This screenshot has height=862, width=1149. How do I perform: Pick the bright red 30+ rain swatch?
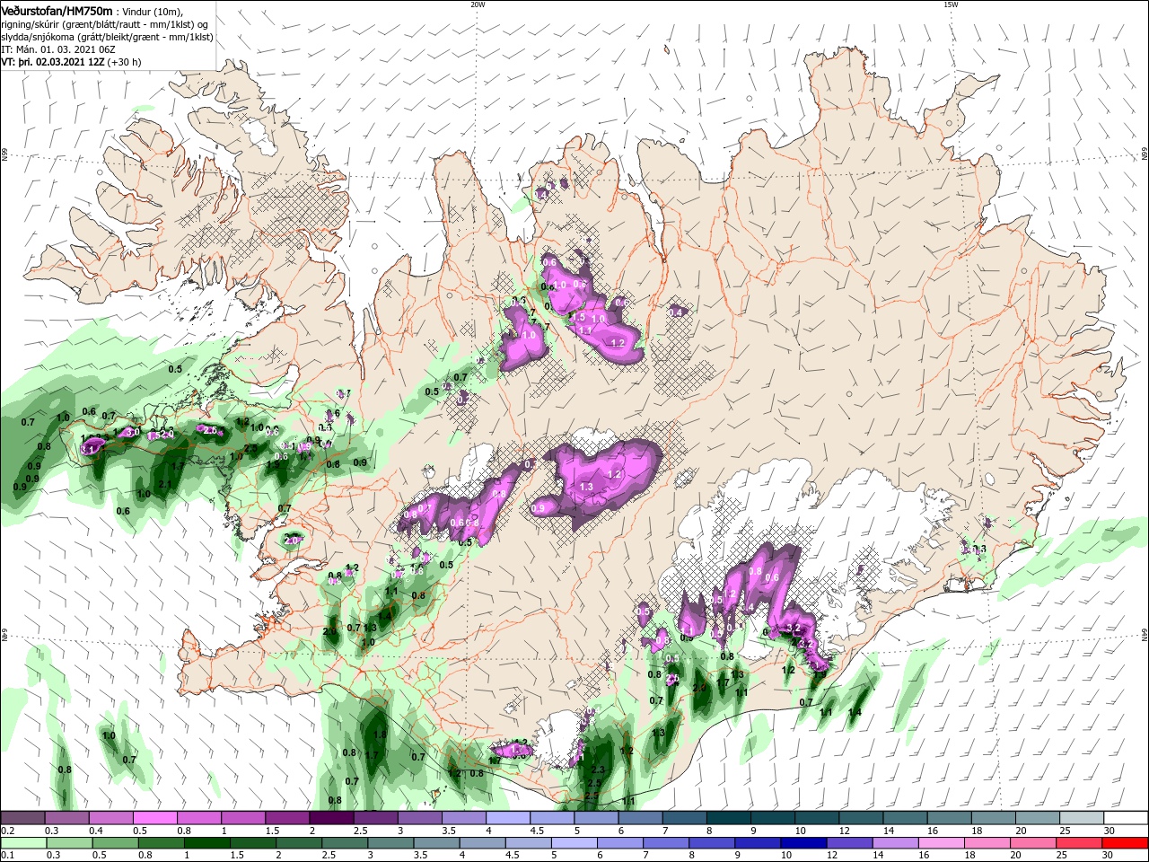click(x=1125, y=842)
